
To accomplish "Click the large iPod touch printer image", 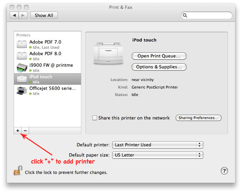I will [x=108, y=53].
